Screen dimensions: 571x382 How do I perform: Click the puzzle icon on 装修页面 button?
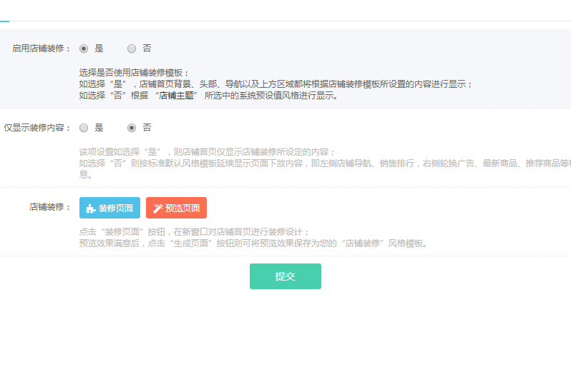(90, 208)
